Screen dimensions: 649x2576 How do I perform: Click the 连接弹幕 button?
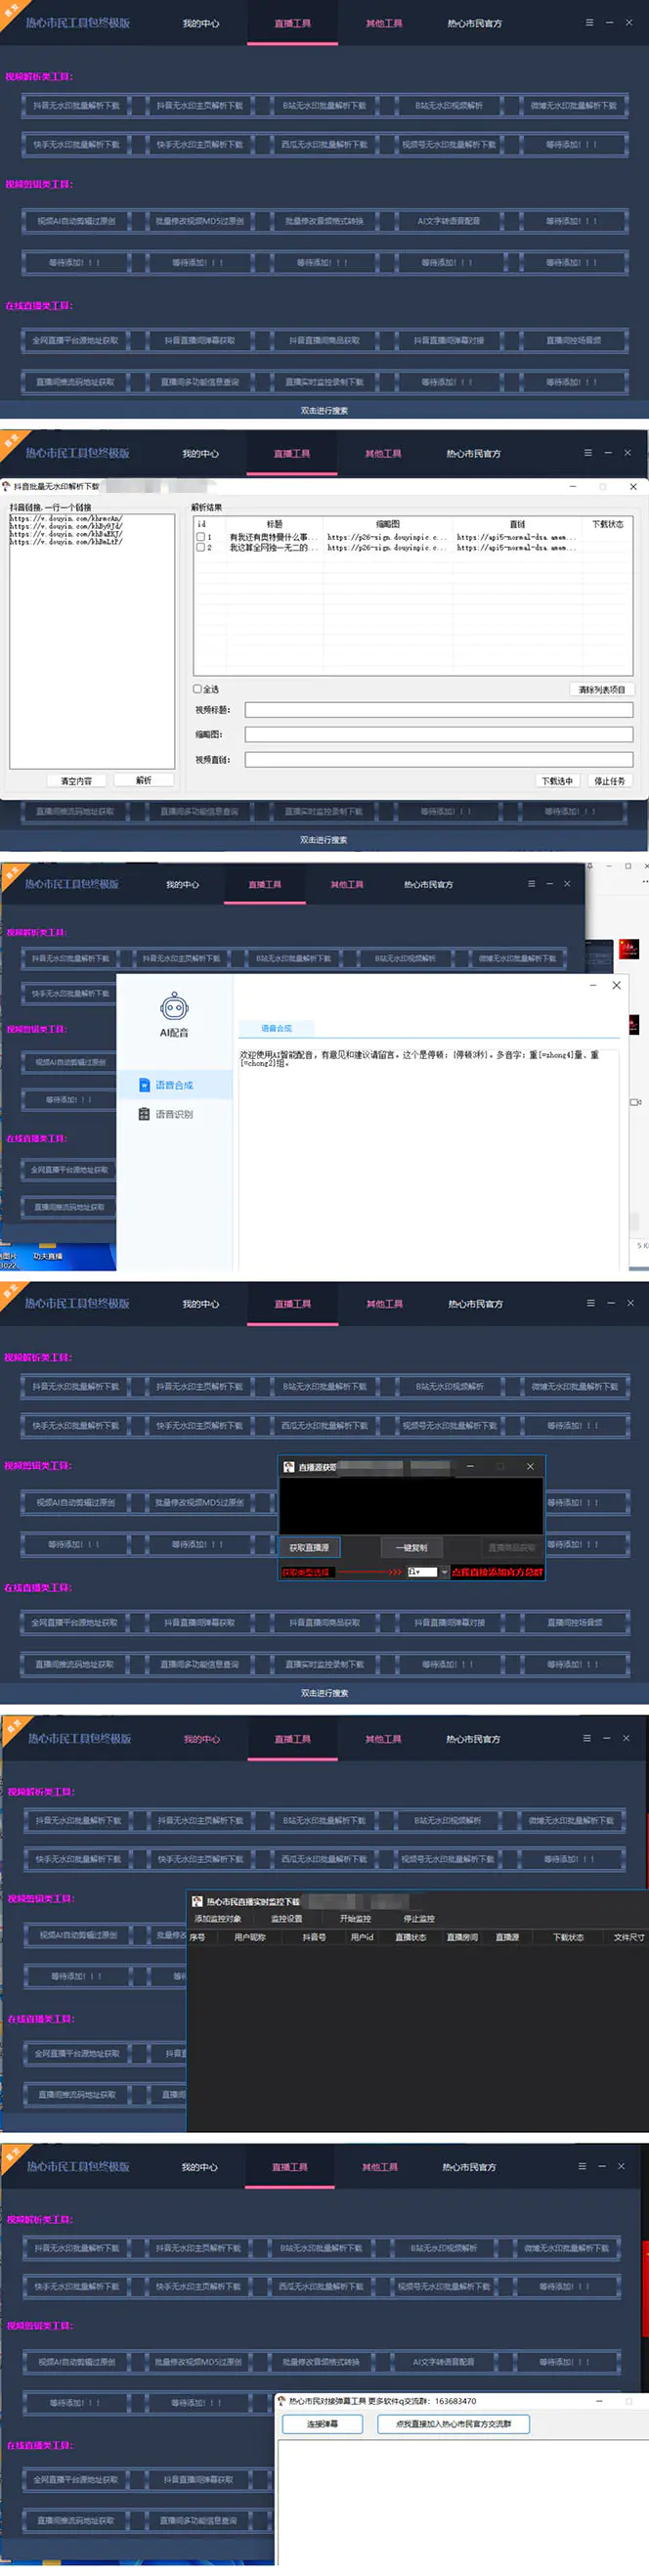[x=322, y=2424]
